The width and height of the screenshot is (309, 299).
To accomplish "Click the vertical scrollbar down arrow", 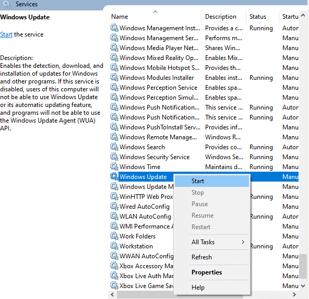I will [x=303, y=285].
